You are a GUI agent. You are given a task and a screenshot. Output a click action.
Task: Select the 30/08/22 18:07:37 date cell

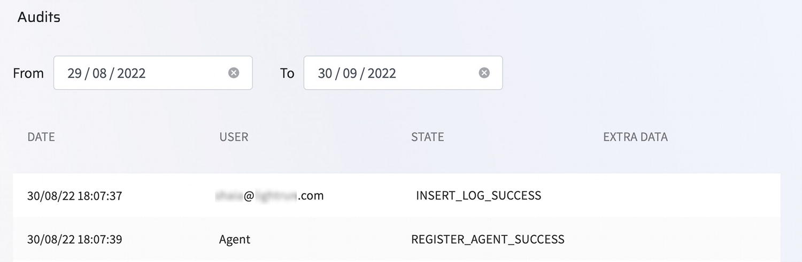[74, 196]
